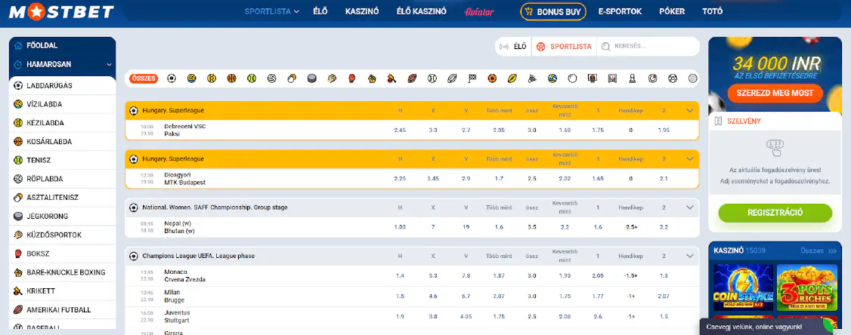Click the Mostbet logo
This screenshot has width=851, height=335.
[60, 11]
